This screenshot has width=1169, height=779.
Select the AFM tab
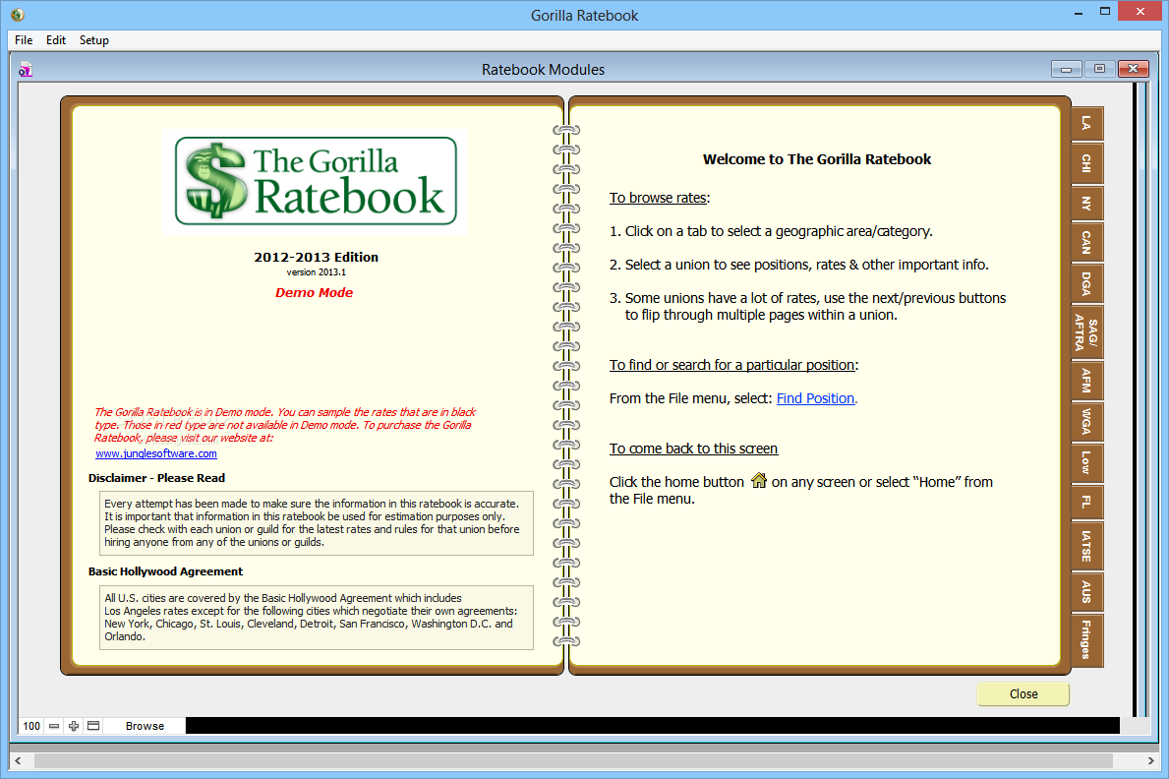tap(1086, 381)
